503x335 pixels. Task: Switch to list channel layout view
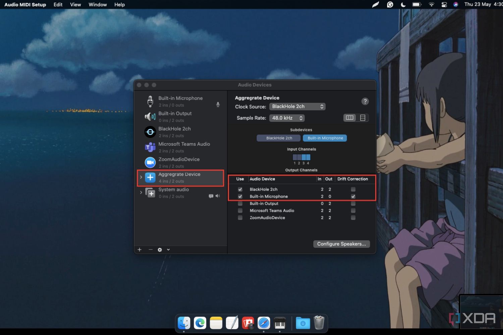(x=362, y=118)
